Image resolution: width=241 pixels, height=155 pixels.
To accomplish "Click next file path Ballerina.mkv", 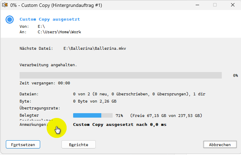I will (95, 49).
